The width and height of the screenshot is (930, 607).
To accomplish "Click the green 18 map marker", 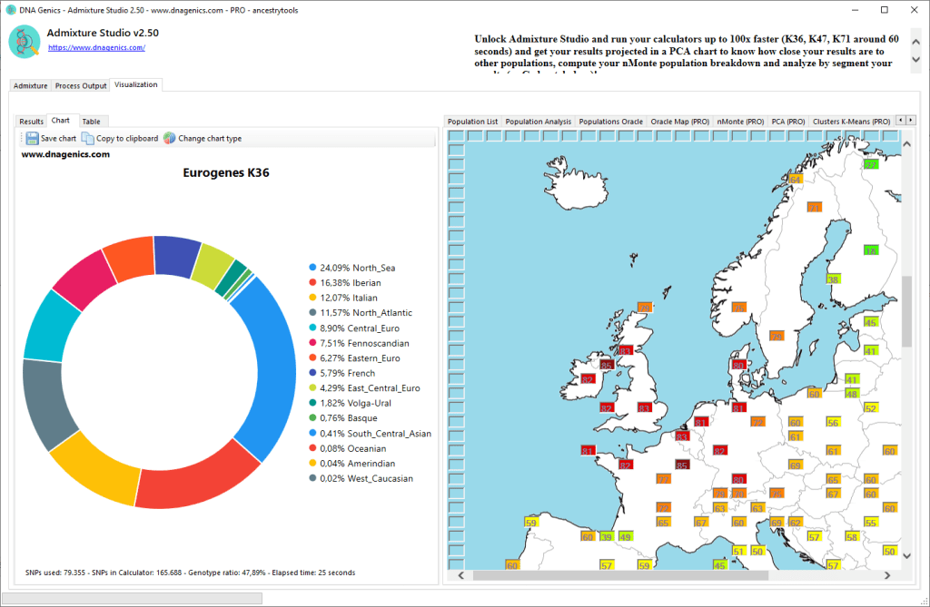I will point(871,251).
